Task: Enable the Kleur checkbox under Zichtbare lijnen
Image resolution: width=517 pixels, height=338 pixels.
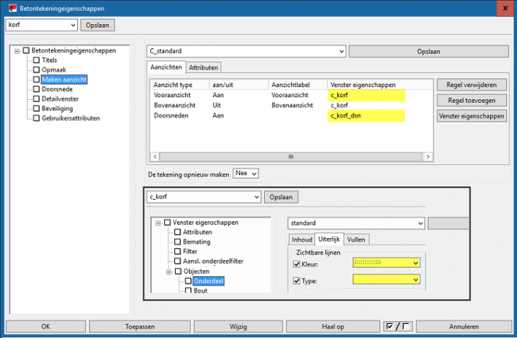Action: pos(297,264)
